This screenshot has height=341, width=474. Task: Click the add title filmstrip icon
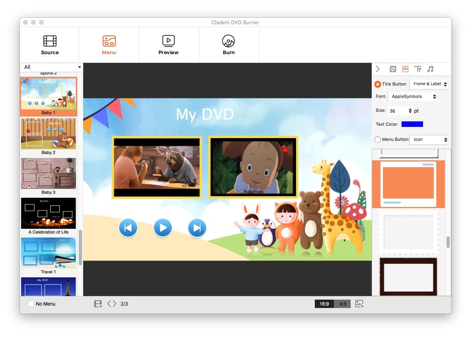click(x=98, y=304)
